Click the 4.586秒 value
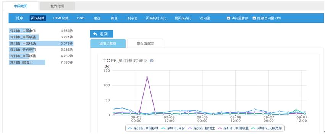This screenshot has width=325, height=137. (67, 31)
